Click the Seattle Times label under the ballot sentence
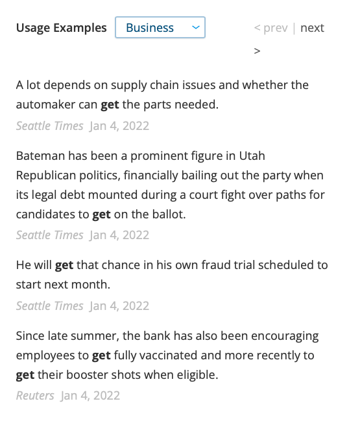 pos(50,235)
